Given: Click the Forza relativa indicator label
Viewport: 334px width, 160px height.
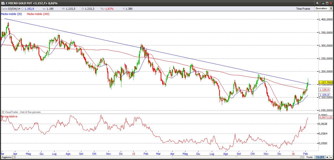Looking at the screenshot, I should (9, 116).
